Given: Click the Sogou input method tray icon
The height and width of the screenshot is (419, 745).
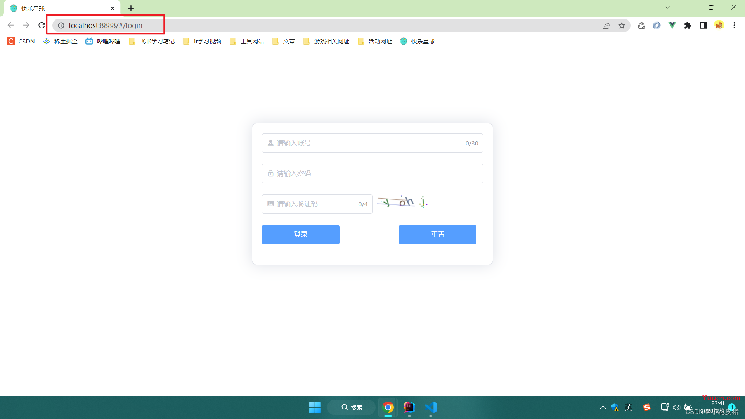Looking at the screenshot, I should 646,407.
